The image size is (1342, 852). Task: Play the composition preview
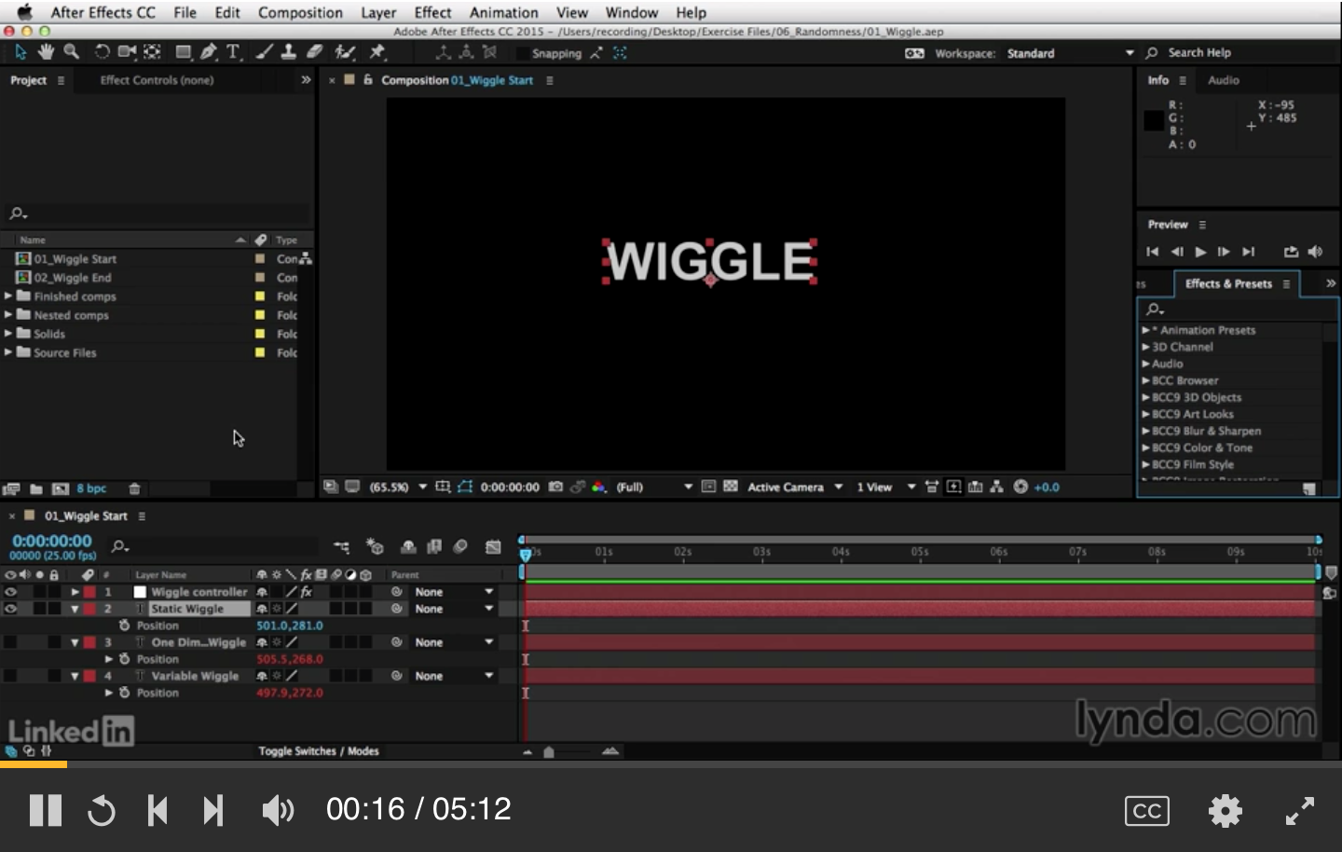[1200, 252]
